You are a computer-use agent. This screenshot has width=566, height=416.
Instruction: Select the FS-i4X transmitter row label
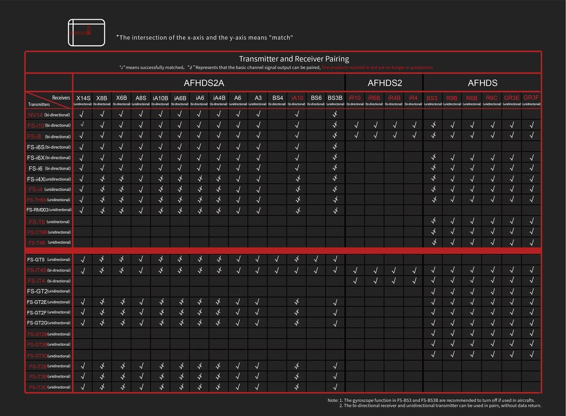[x=49, y=179]
